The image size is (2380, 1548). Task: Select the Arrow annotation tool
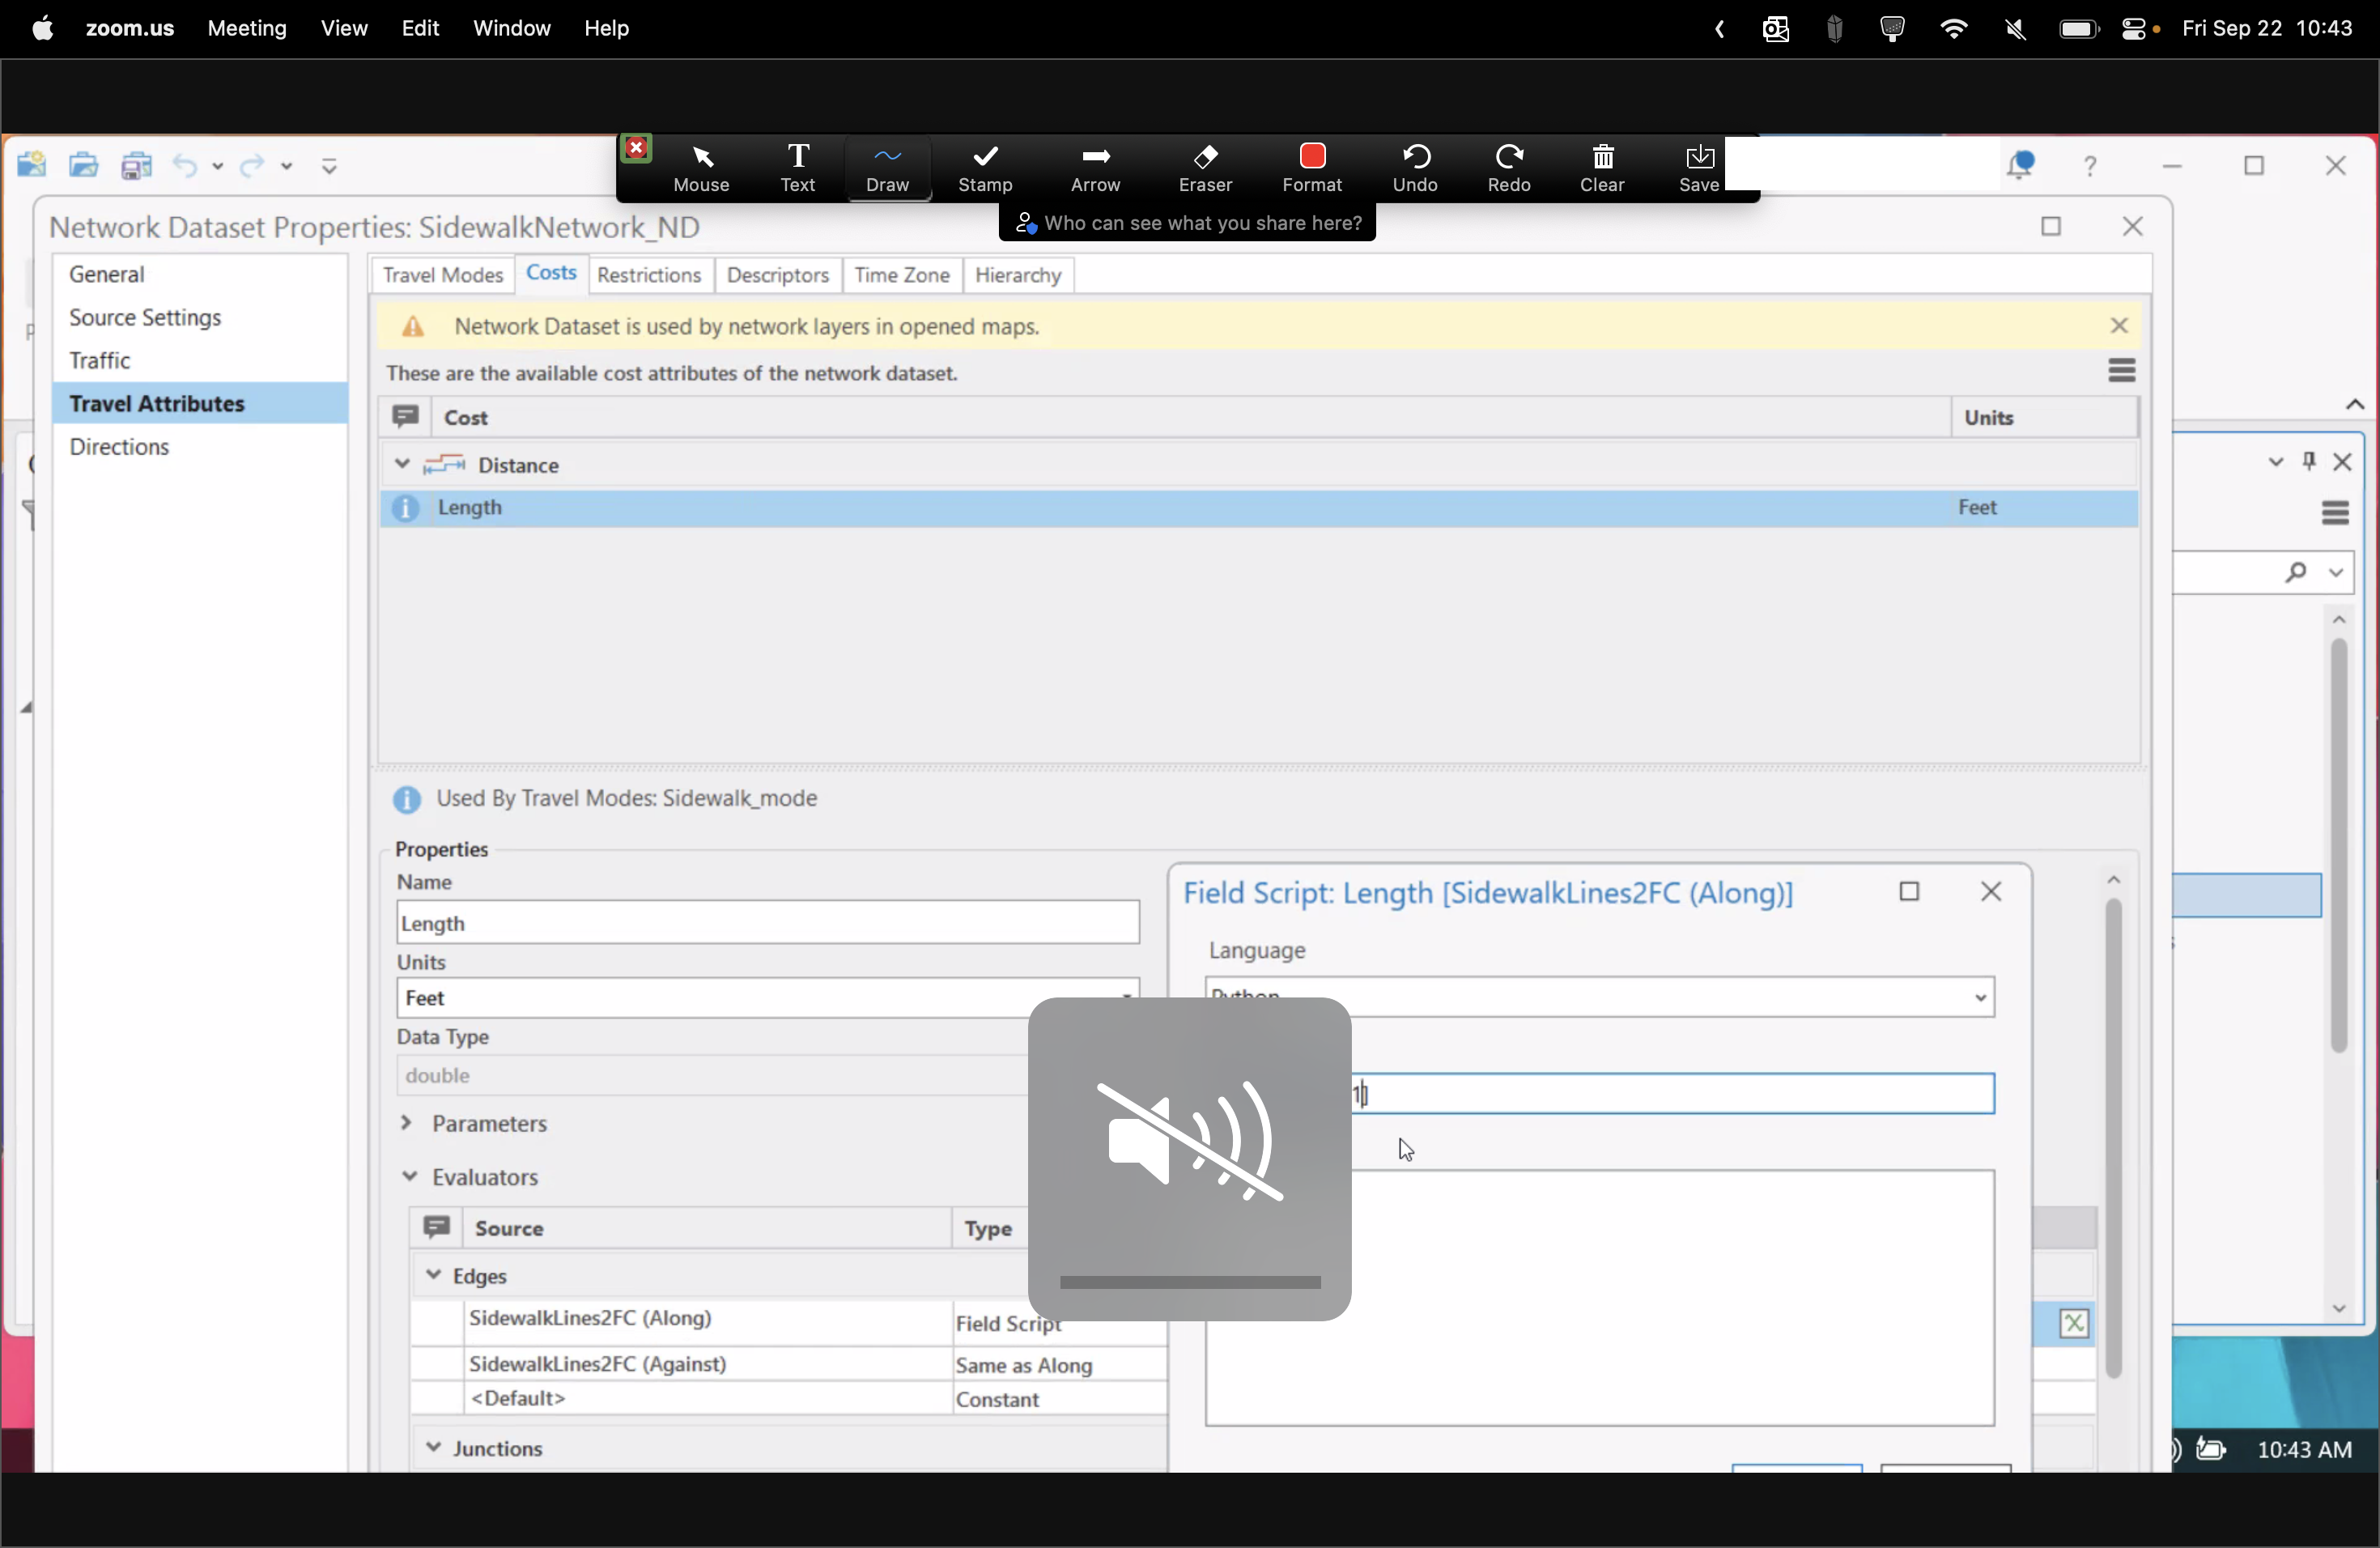[x=1095, y=167]
